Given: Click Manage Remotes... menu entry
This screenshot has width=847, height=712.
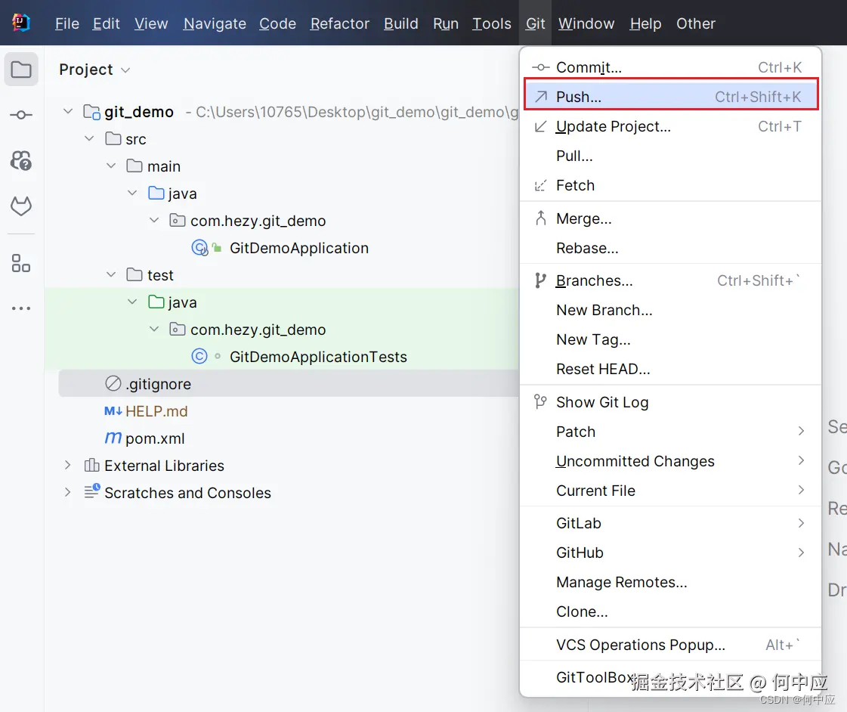Looking at the screenshot, I should tap(621, 582).
